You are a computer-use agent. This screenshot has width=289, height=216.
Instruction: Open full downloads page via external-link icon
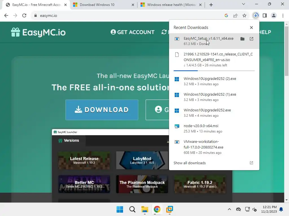click(251, 163)
